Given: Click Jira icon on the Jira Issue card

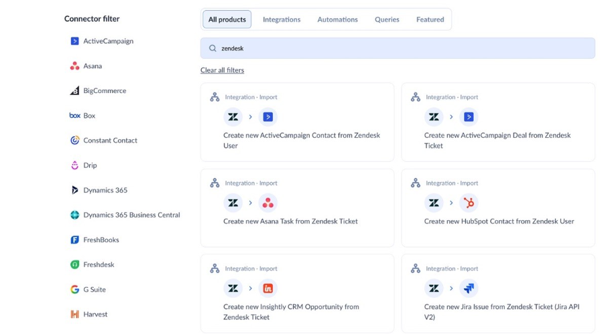Looking at the screenshot, I should [x=469, y=288].
